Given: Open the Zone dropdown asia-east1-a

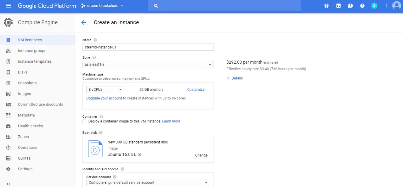Looking at the screenshot, I should pos(148,65).
